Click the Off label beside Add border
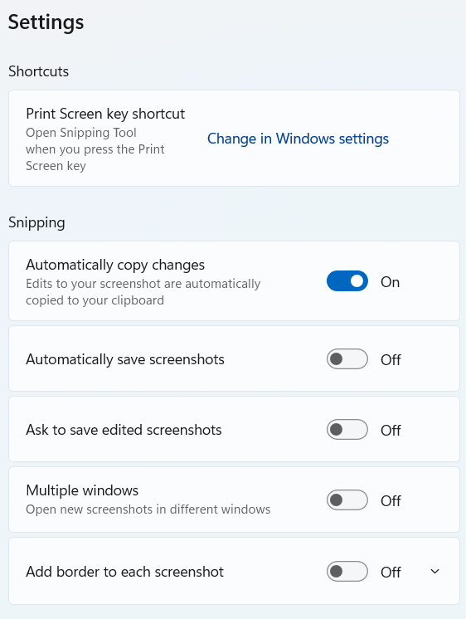The width and height of the screenshot is (466, 619). pos(391,572)
